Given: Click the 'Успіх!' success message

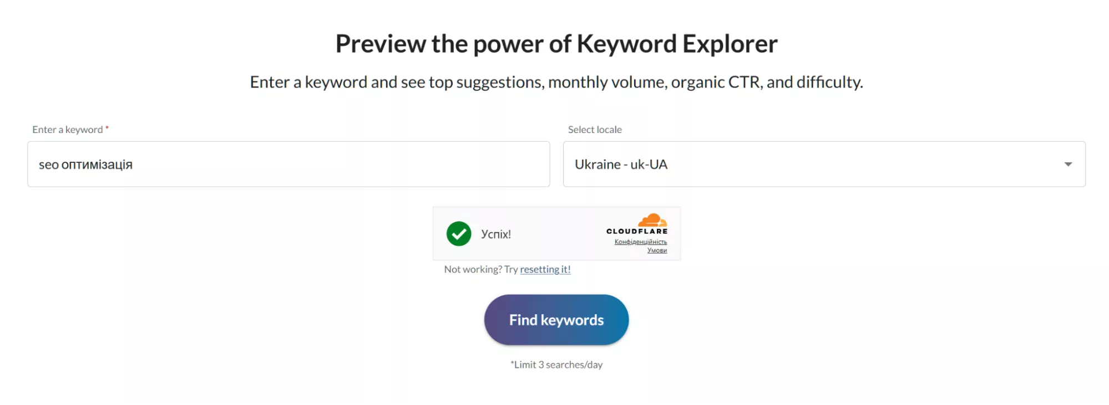Looking at the screenshot, I should (496, 234).
